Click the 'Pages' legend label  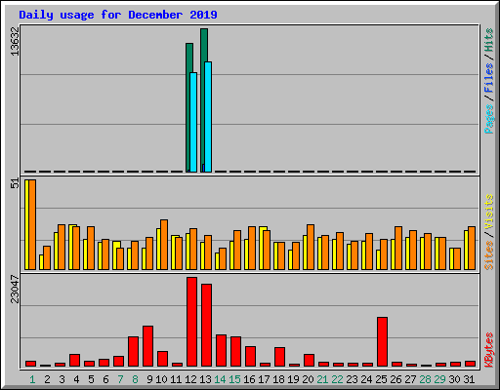click(488, 119)
